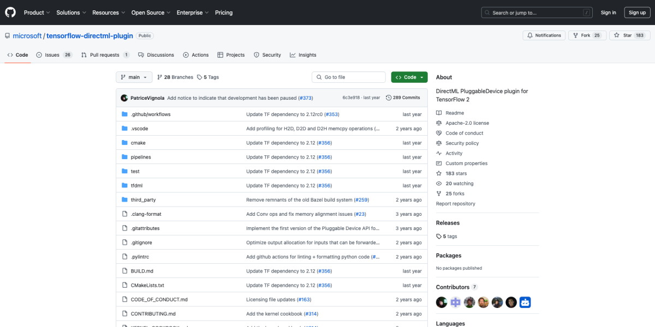
Task: Click the Go to file input
Action: 349,77
